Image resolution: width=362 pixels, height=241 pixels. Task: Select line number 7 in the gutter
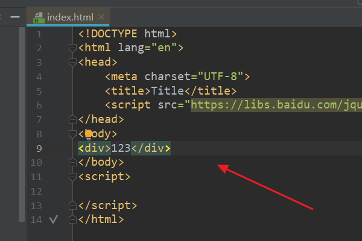(x=39, y=120)
